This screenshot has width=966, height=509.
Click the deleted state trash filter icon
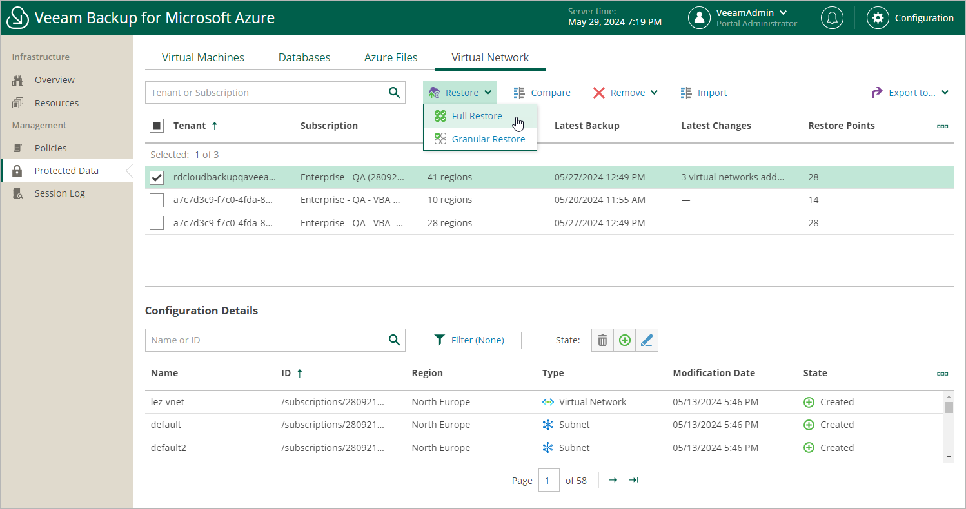tap(602, 340)
